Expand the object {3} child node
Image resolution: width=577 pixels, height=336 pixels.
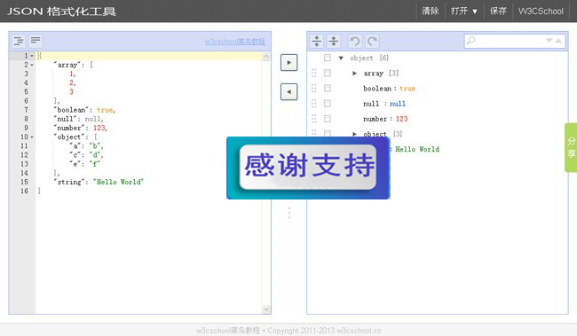tap(354, 134)
